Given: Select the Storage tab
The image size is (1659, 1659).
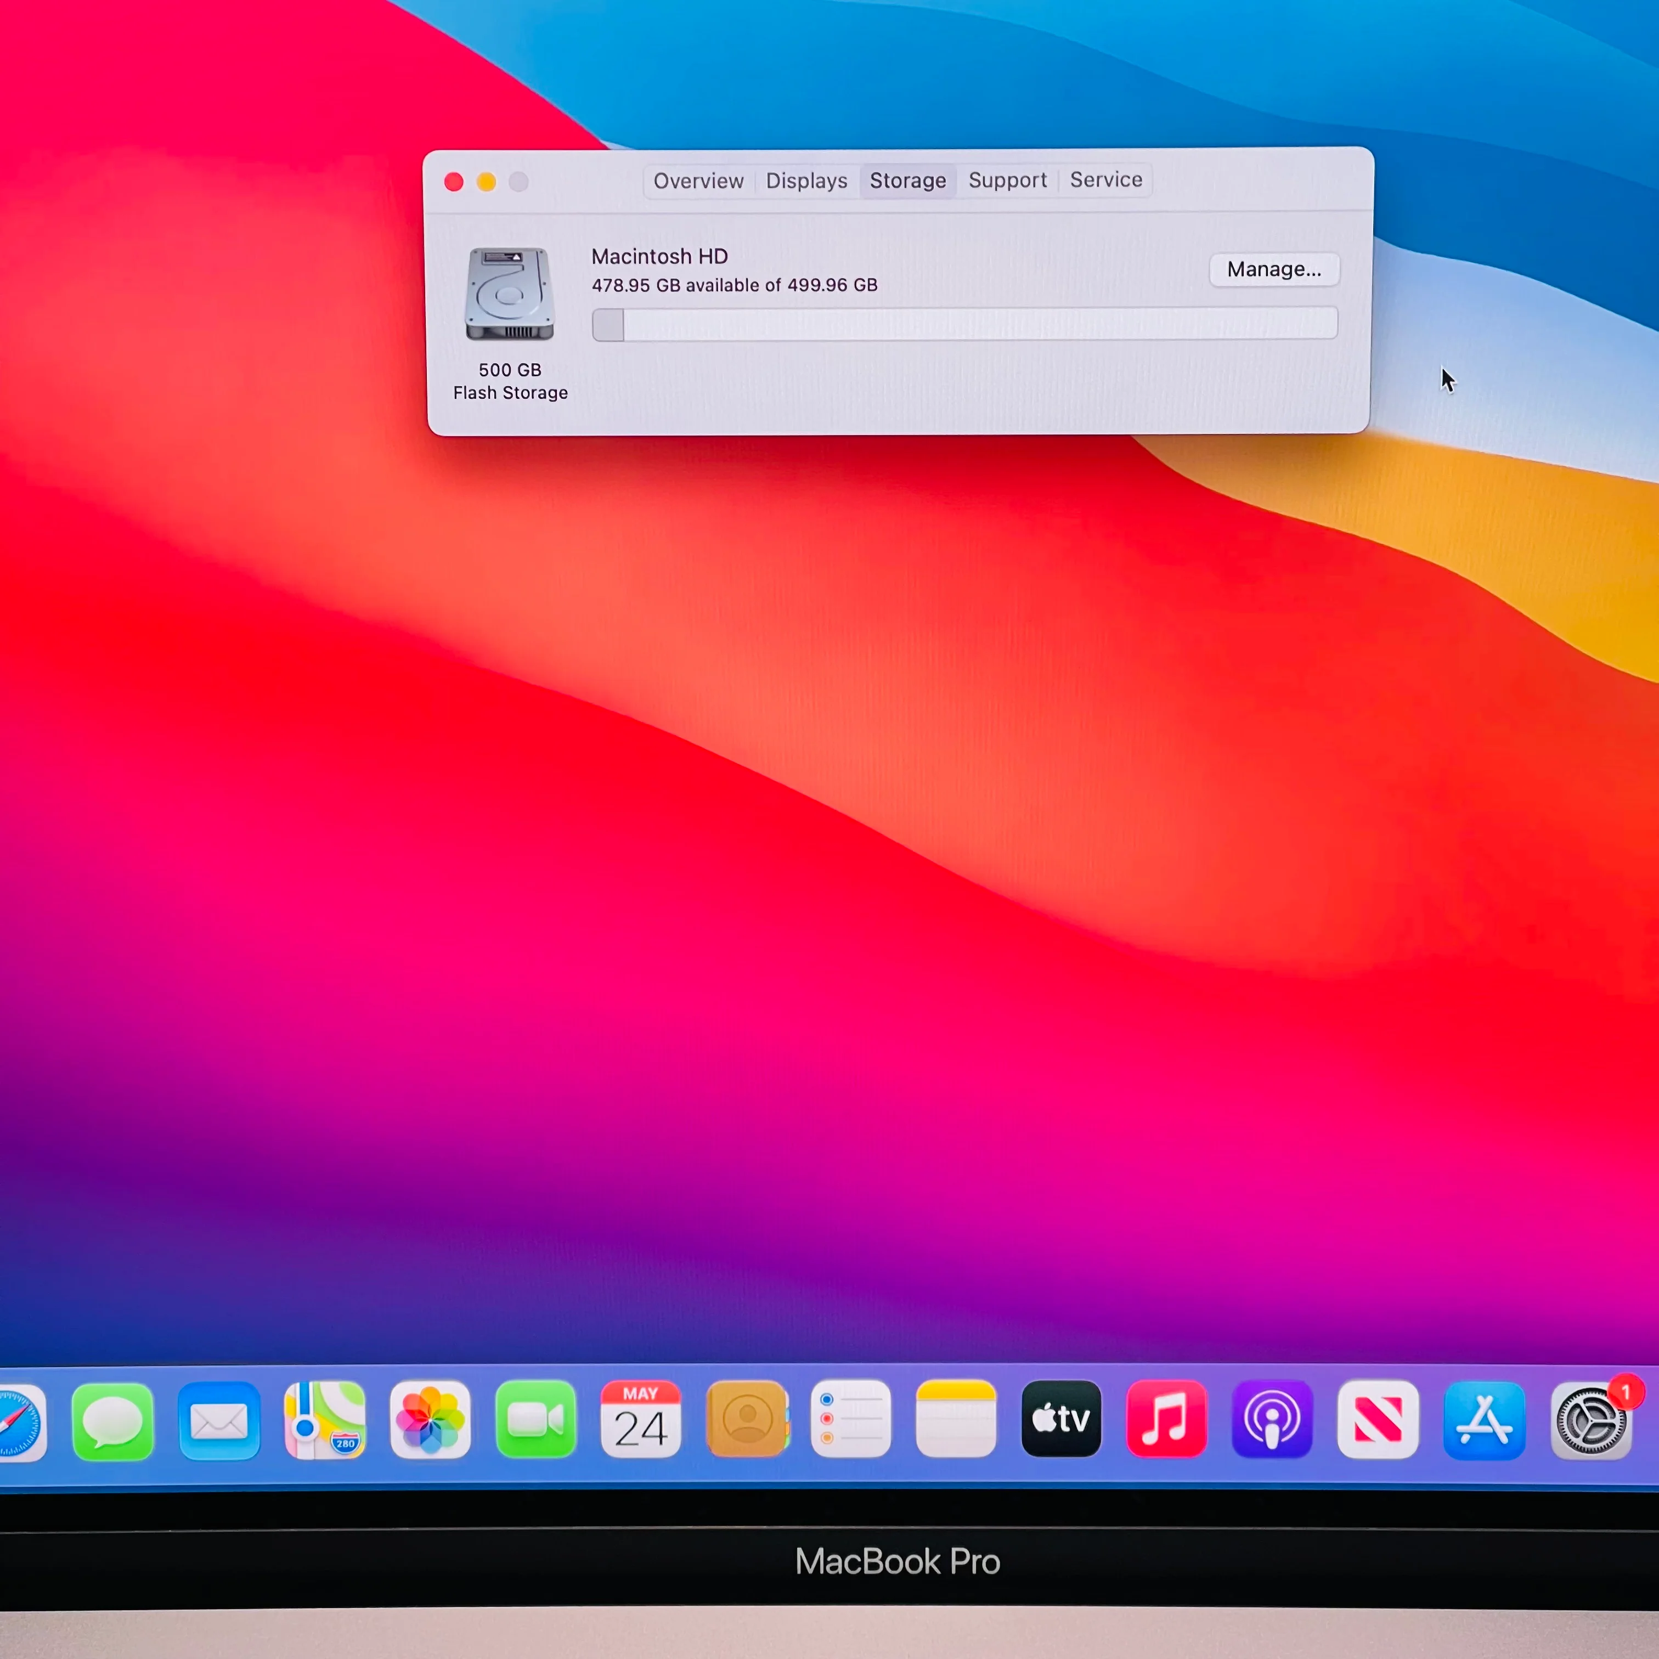Looking at the screenshot, I should coord(907,181).
